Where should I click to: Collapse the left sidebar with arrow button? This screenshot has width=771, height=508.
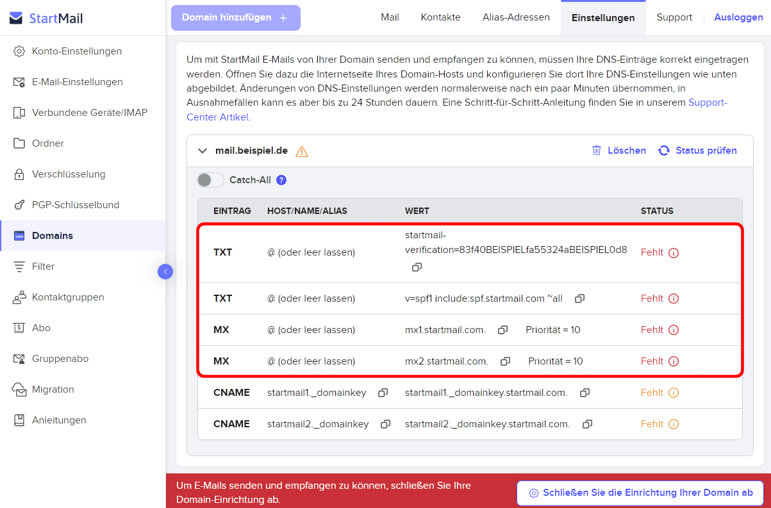tap(165, 272)
